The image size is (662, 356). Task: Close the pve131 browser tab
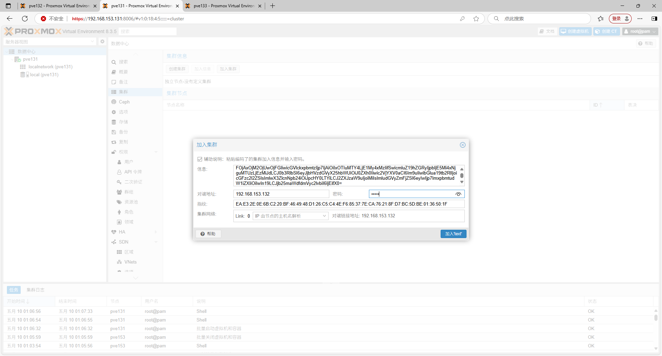[x=177, y=6]
